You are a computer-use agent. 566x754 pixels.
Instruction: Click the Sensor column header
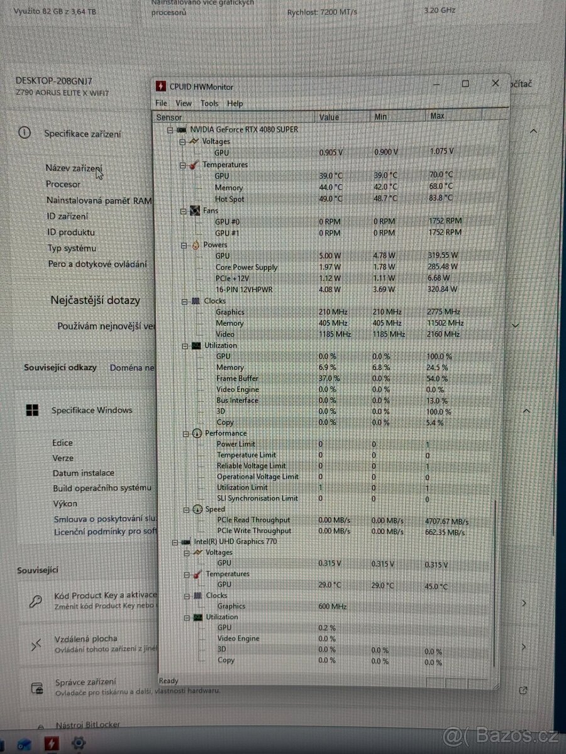169,117
